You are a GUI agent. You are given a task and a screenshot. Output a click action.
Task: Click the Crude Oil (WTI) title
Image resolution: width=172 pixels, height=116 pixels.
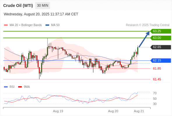18,6
